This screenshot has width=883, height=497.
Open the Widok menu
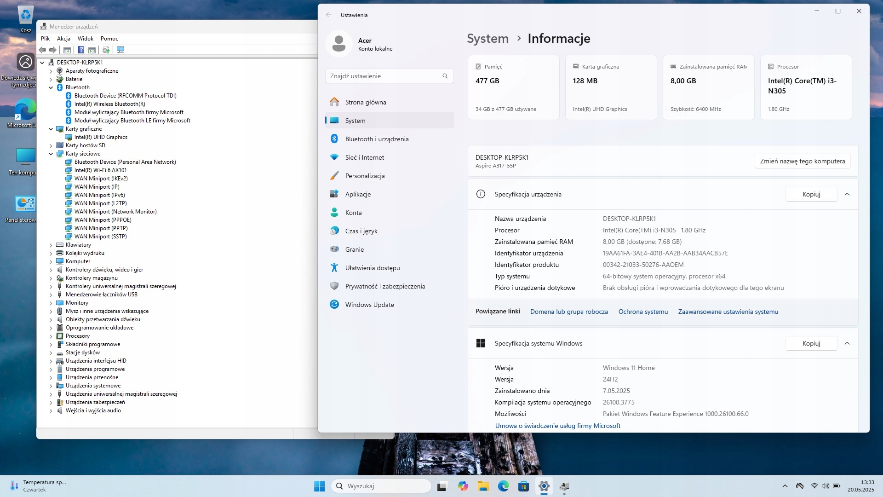point(86,39)
